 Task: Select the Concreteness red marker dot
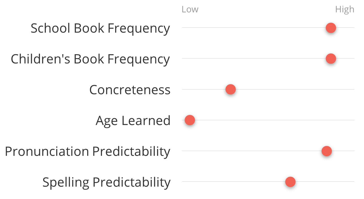230,89
